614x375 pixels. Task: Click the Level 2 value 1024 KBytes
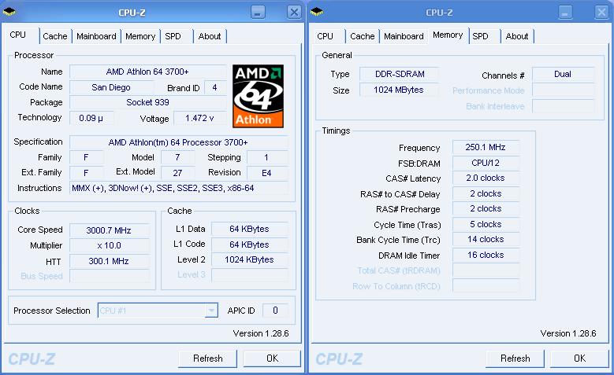249,259
